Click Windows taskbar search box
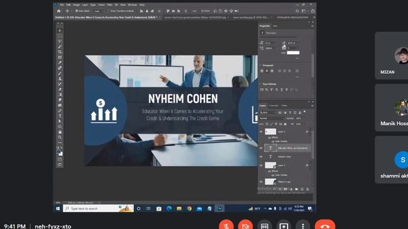Viewport: 408px width, 229px height. [98, 209]
